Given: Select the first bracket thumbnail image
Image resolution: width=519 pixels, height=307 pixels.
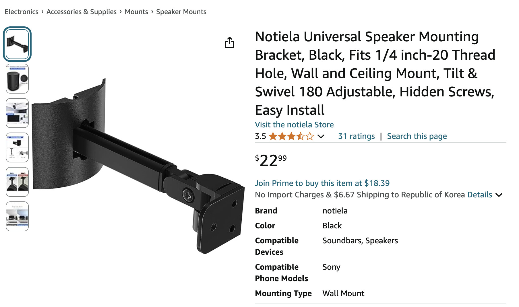Looking at the screenshot, I should [17, 44].
